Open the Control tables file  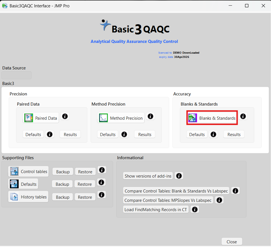[28, 171]
